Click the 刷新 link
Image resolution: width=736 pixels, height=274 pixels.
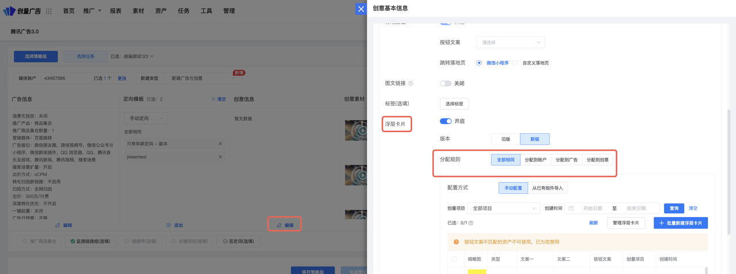pos(593,223)
